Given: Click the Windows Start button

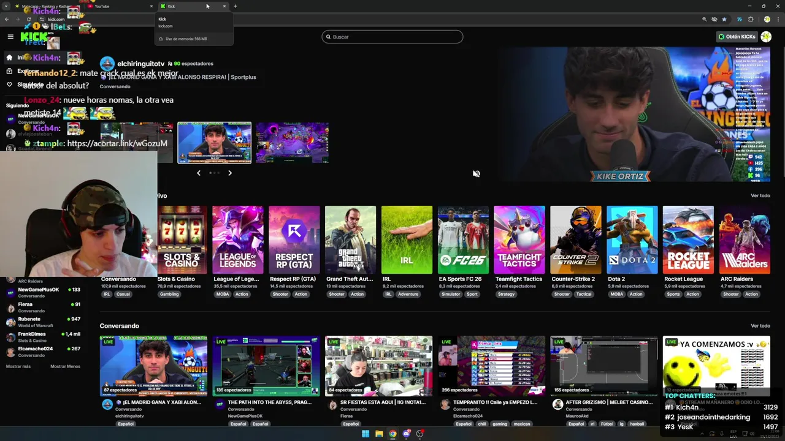Looking at the screenshot, I should (x=366, y=434).
